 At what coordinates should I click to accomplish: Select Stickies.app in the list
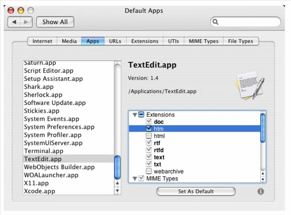pyautogui.click(x=68, y=111)
